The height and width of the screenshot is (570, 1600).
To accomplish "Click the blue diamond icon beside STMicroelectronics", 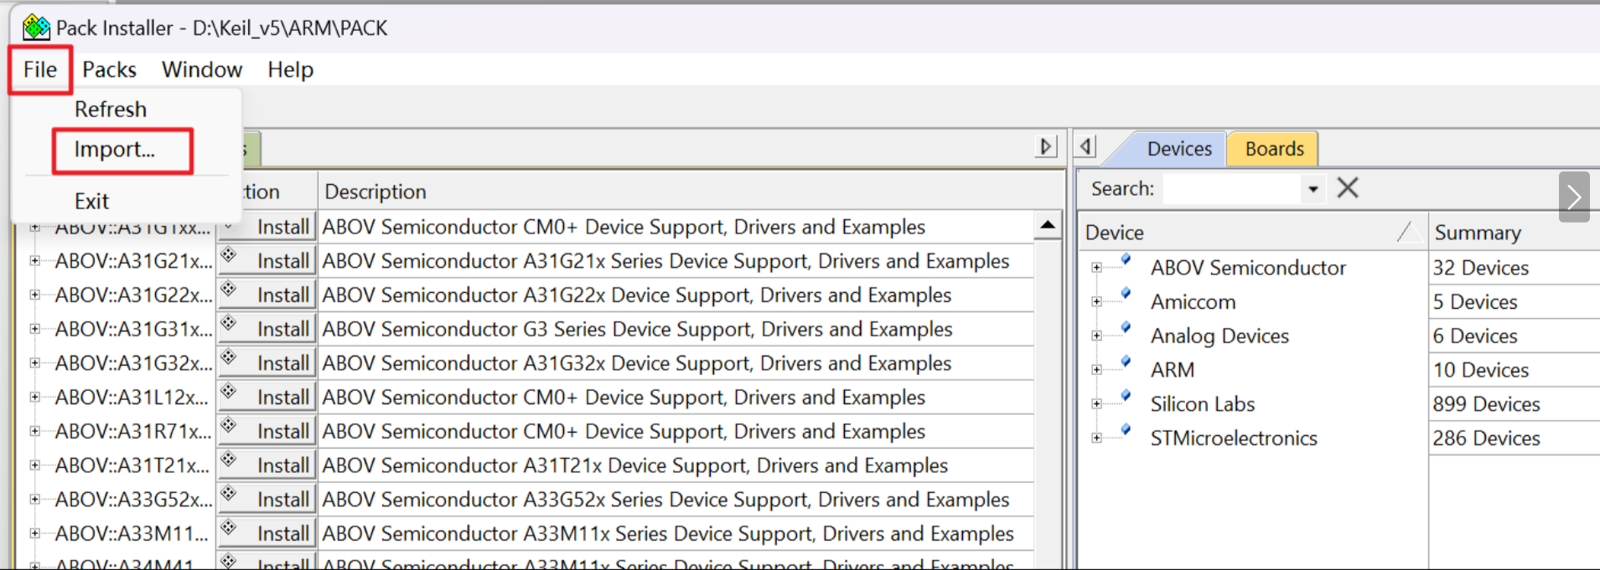I will 1126,430.
